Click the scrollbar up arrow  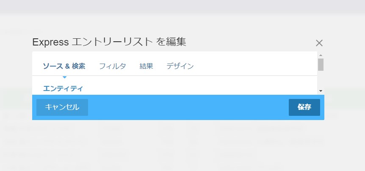point(321,55)
